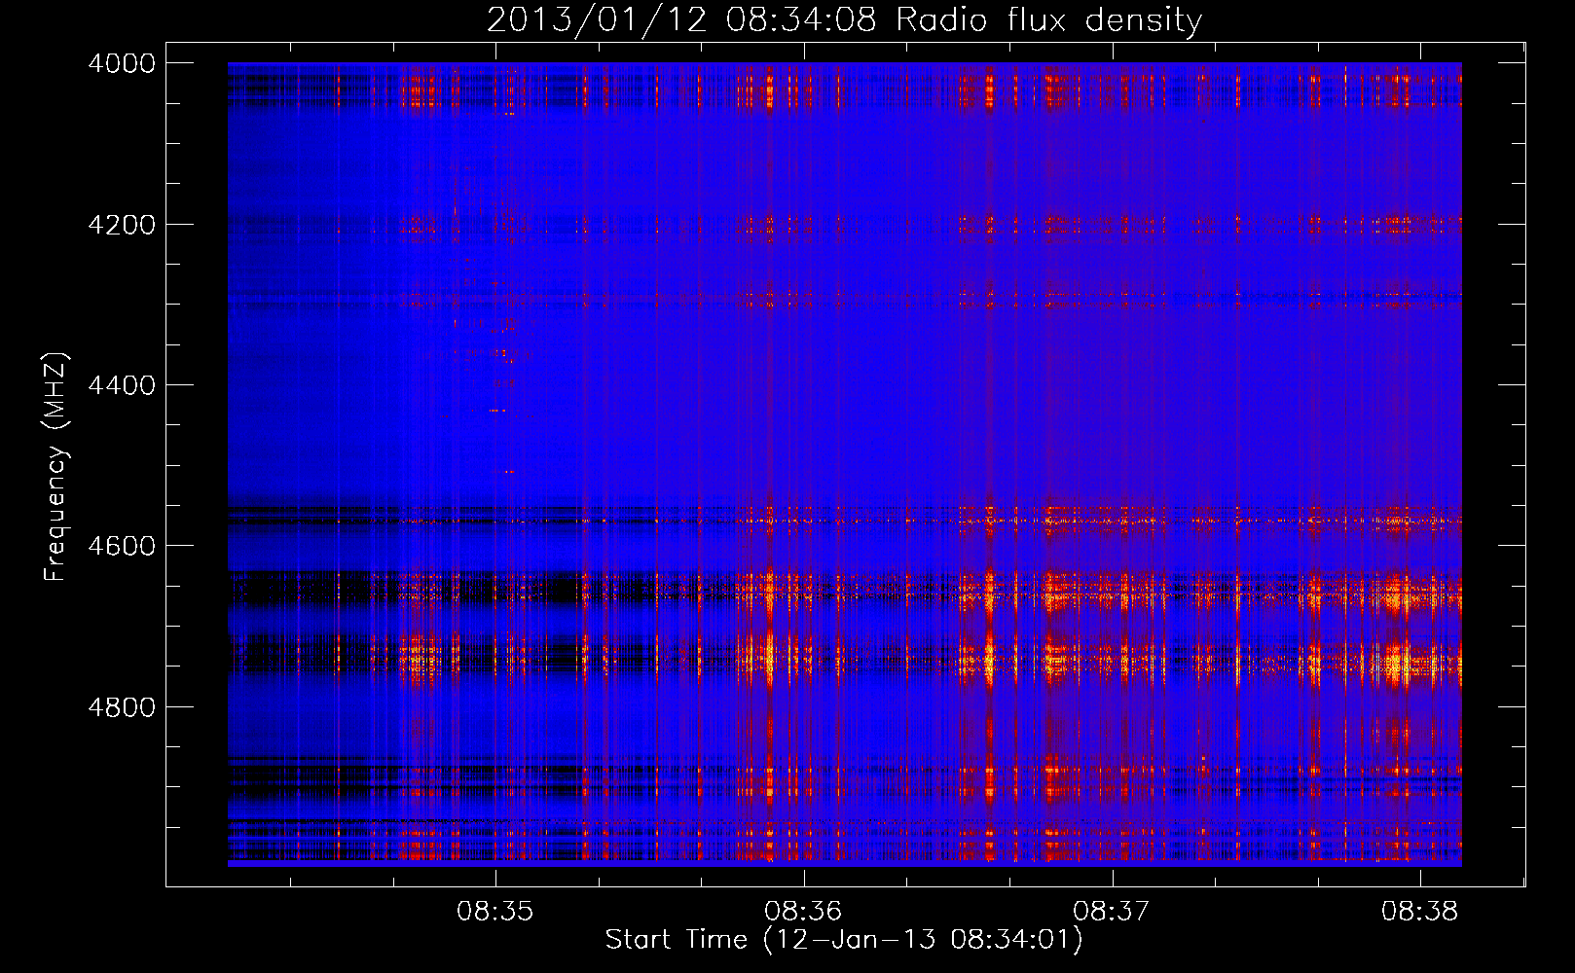The height and width of the screenshot is (973, 1575).
Task: Click the 08:38 time tick label
Action: pyautogui.click(x=1420, y=912)
